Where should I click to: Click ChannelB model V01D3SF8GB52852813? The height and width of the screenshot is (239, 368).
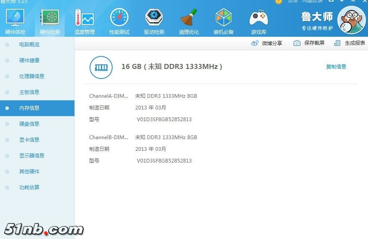coord(164,161)
